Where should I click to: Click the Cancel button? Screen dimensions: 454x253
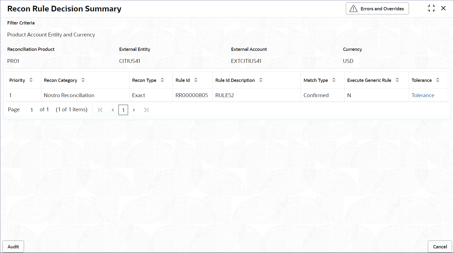440,247
